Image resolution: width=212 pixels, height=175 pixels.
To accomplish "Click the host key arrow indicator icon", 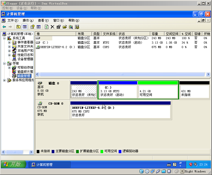I will 182,171.
